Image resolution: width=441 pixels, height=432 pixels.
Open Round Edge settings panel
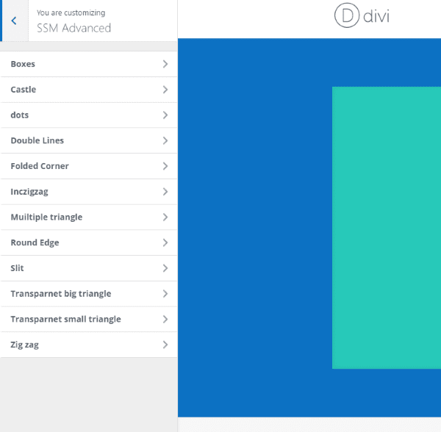click(x=35, y=242)
